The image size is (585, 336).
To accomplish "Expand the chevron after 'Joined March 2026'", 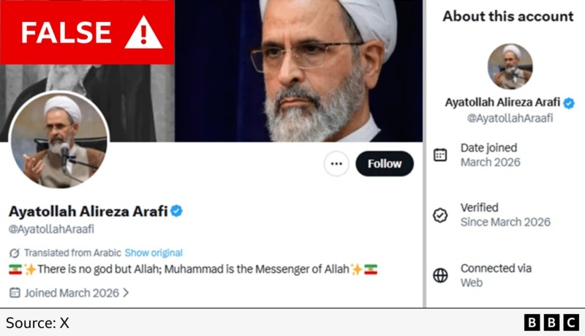I will pyautogui.click(x=126, y=293).
